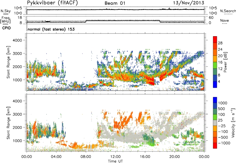Image resolution: width=236 pixels, height=163 pixels.
Task: Click "Slant Range [km]" label of power panel
Action: pyautogui.click(x=8, y=62)
